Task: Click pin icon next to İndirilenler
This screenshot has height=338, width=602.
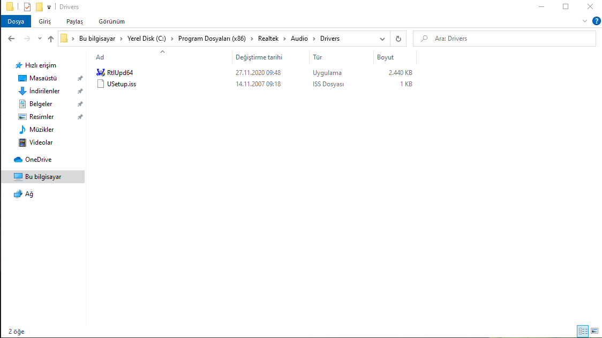Action: coord(80,92)
